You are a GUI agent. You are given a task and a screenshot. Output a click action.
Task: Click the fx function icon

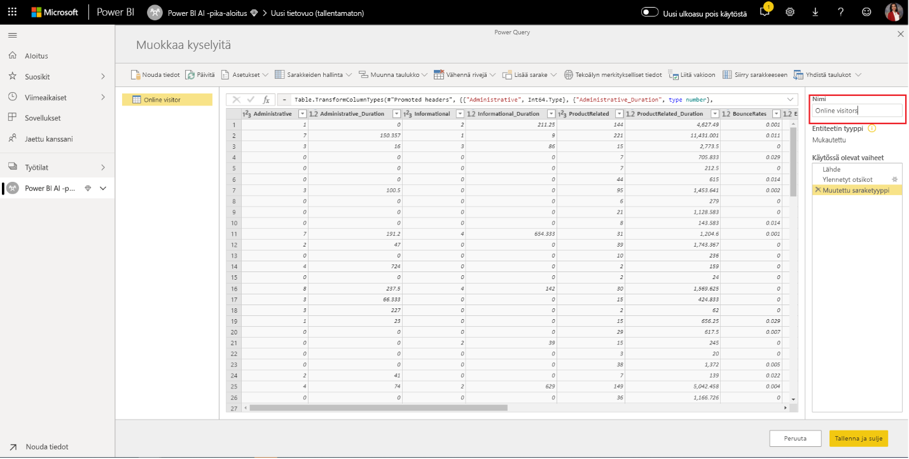click(x=267, y=100)
